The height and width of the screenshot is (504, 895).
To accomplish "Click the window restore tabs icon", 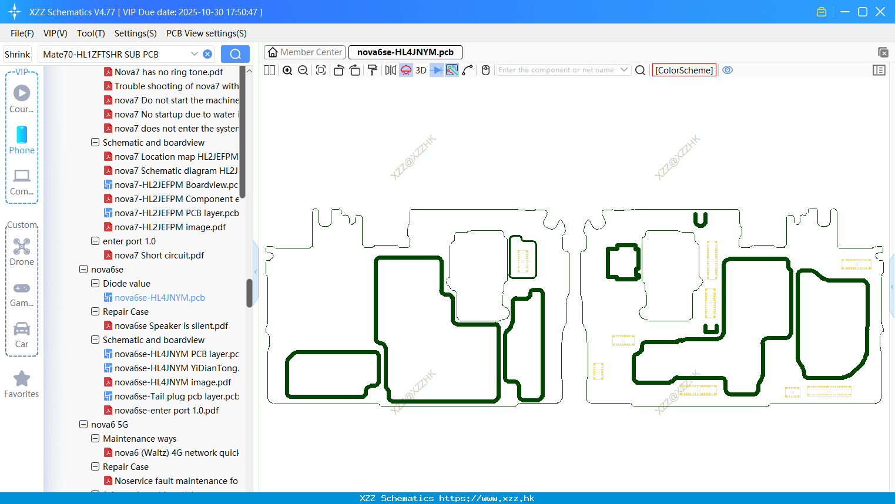I will pos(883,52).
